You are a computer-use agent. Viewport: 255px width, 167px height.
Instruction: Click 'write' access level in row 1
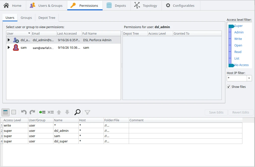15,126
